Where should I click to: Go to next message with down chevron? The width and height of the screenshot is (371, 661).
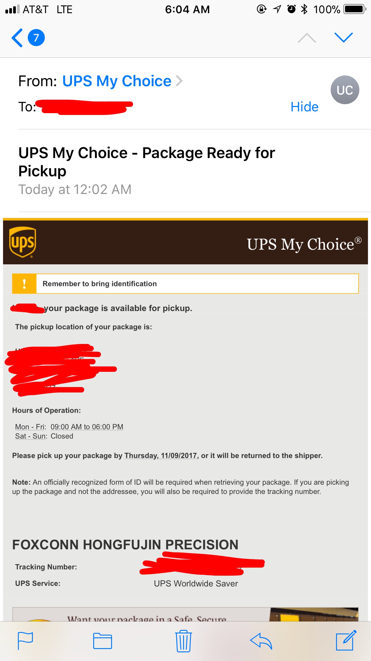pyautogui.click(x=344, y=38)
